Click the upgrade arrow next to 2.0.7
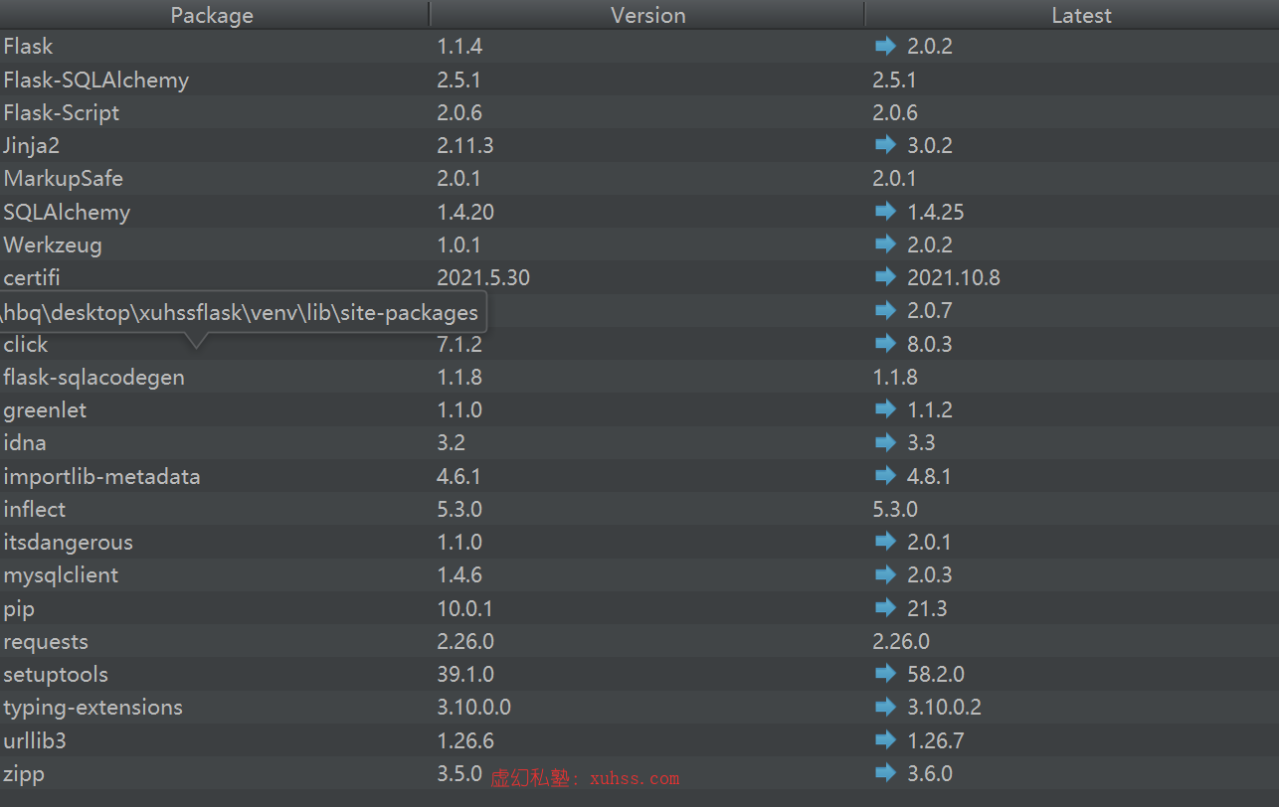This screenshot has width=1279, height=807. coord(885,310)
